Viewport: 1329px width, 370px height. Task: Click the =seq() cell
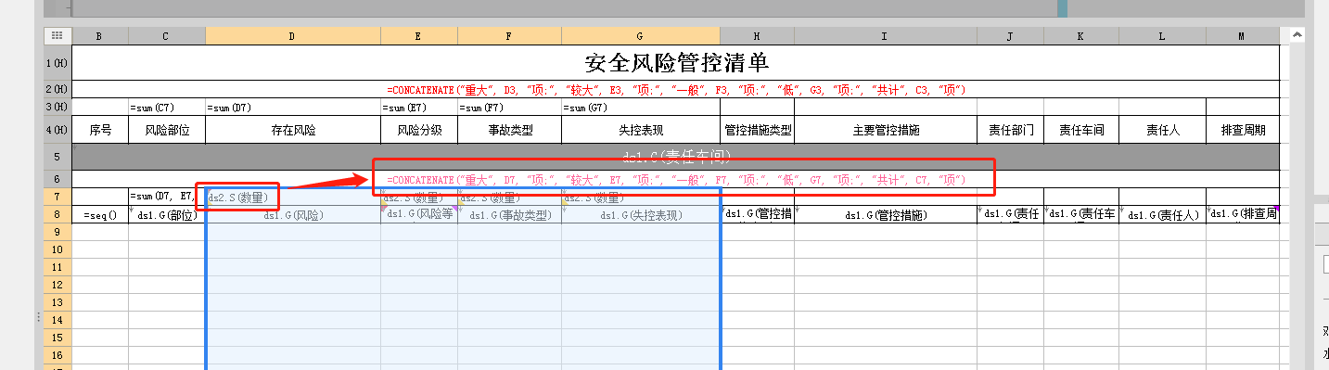100,215
